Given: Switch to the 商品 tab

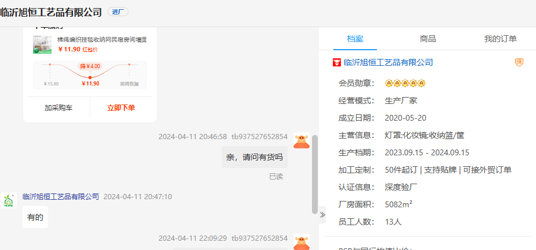Looking at the screenshot, I should [x=428, y=39].
